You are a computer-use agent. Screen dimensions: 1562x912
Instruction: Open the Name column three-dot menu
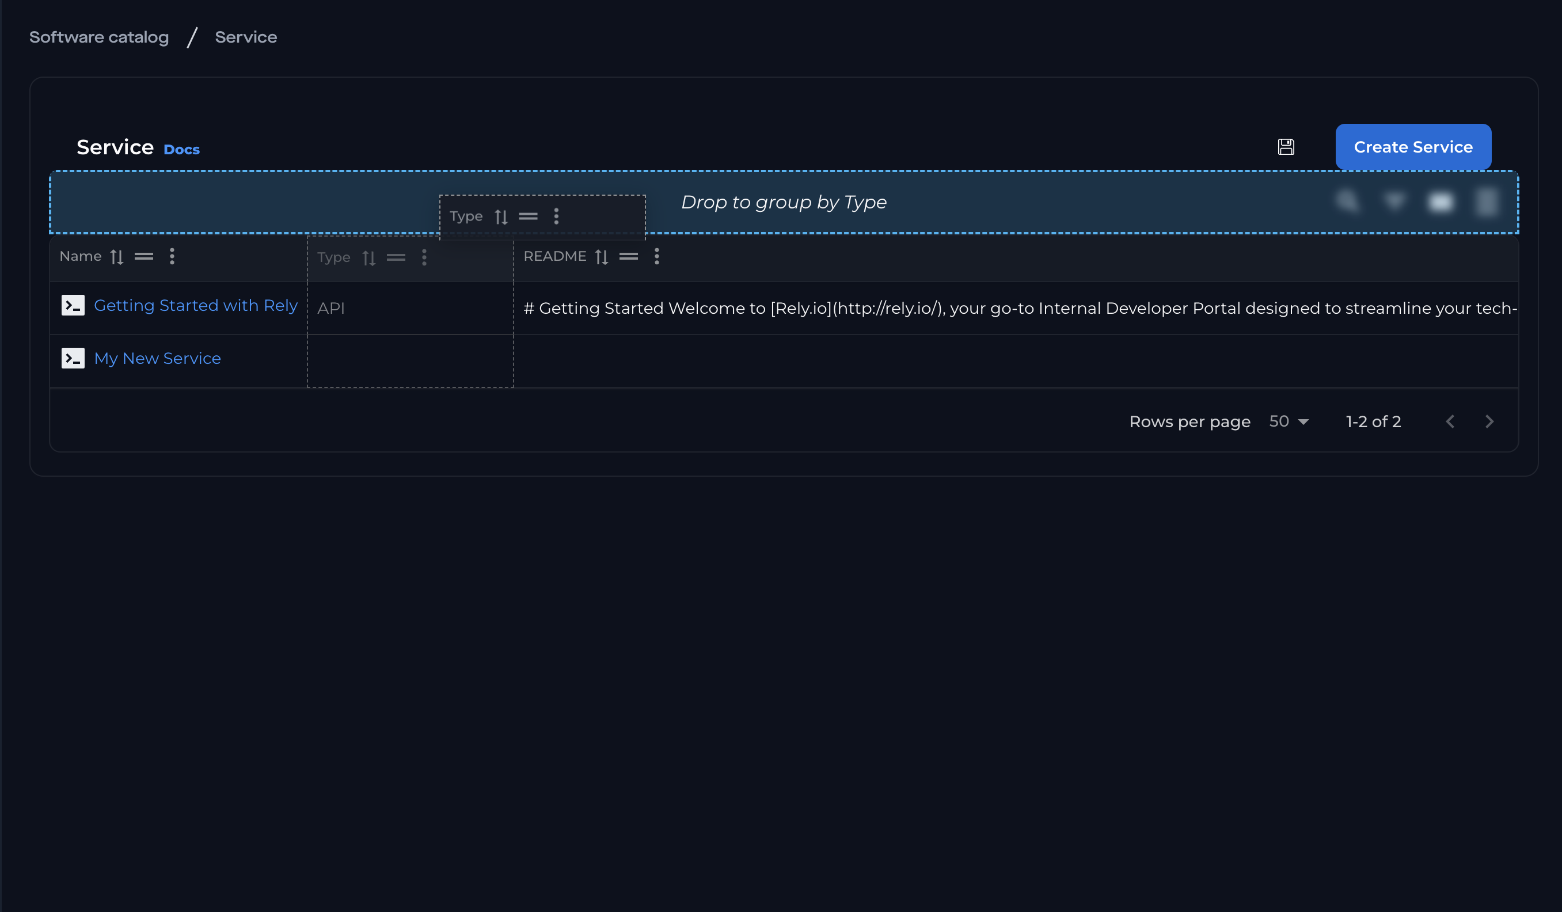click(x=172, y=257)
